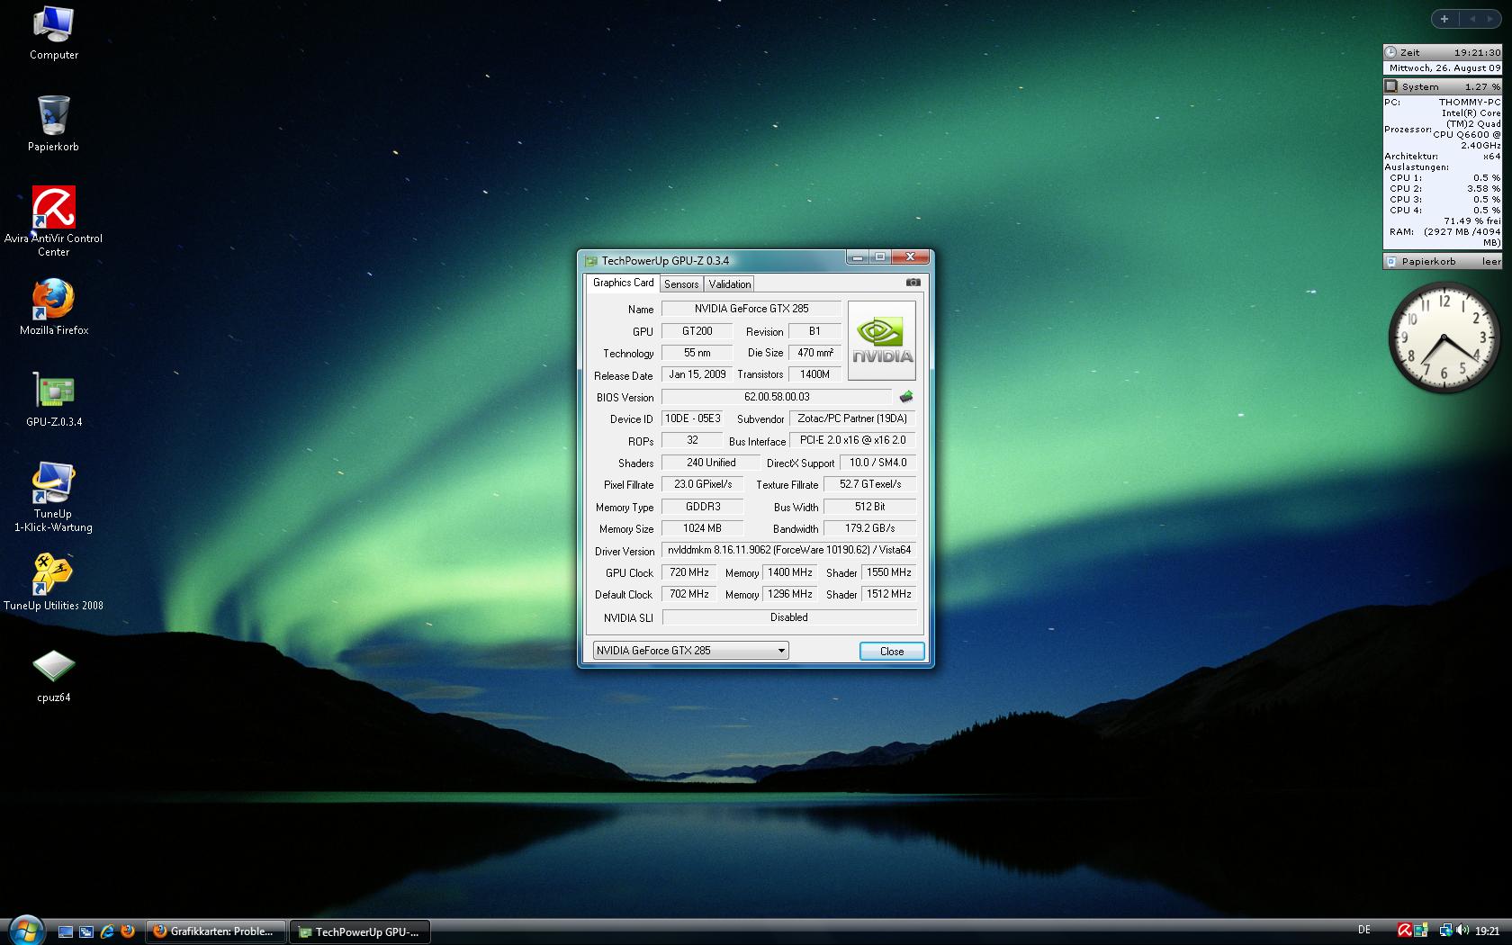Viewport: 1512px width, 945px height.
Task: Click the Transistors value 1400M
Action: click(x=814, y=374)
